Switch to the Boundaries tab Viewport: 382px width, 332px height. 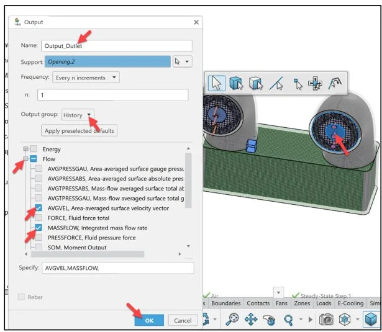pos(225,303)
